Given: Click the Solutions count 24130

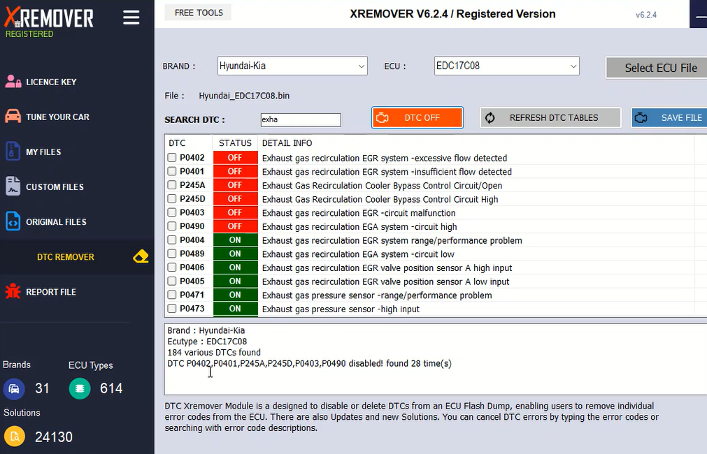Looking at the screenshot, I should [x=54, y=437].
